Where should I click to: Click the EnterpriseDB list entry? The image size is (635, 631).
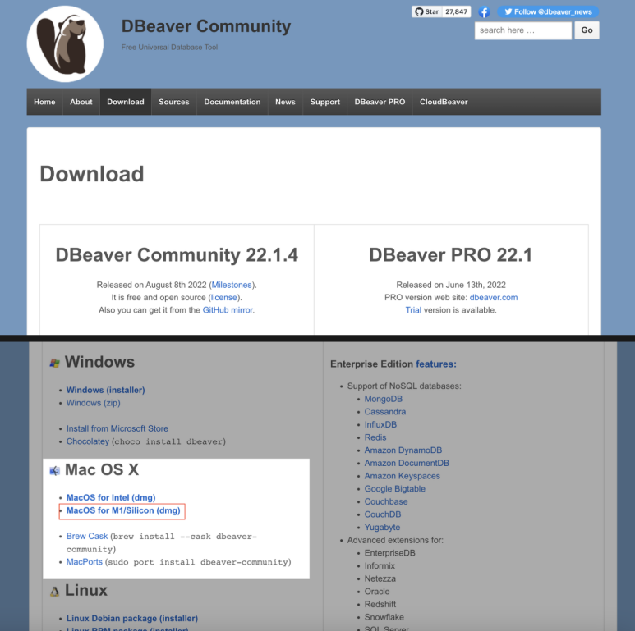[x=390, y=553]
